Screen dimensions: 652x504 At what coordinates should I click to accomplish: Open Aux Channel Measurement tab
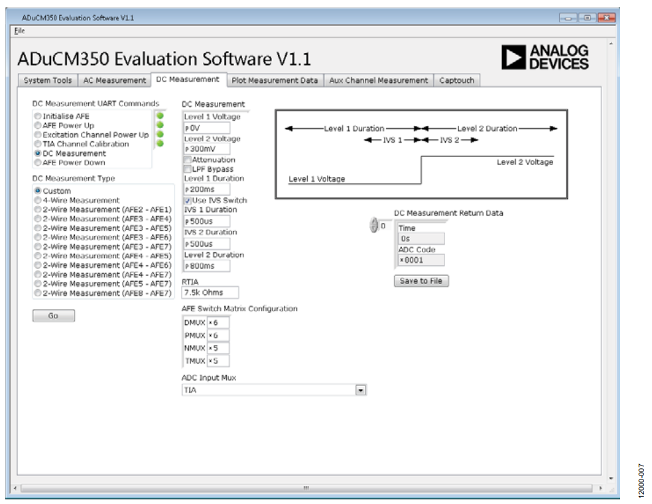pyautogui.click(x=378, y=80)
